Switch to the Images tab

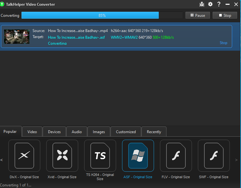point(99,132)
